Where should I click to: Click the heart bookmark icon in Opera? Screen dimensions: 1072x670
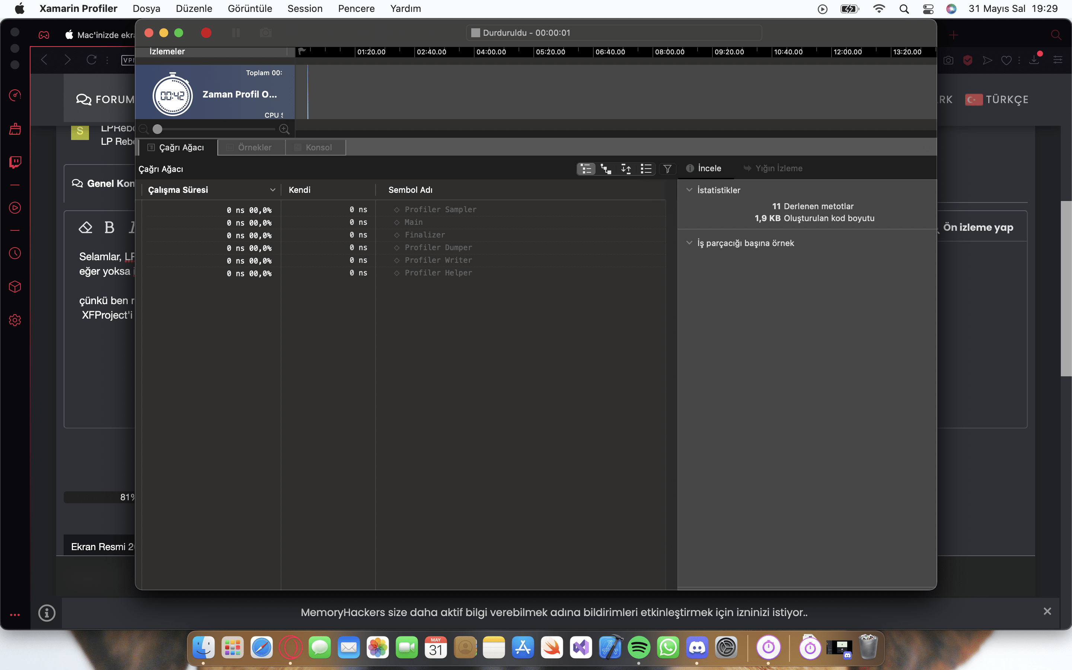1006,60
